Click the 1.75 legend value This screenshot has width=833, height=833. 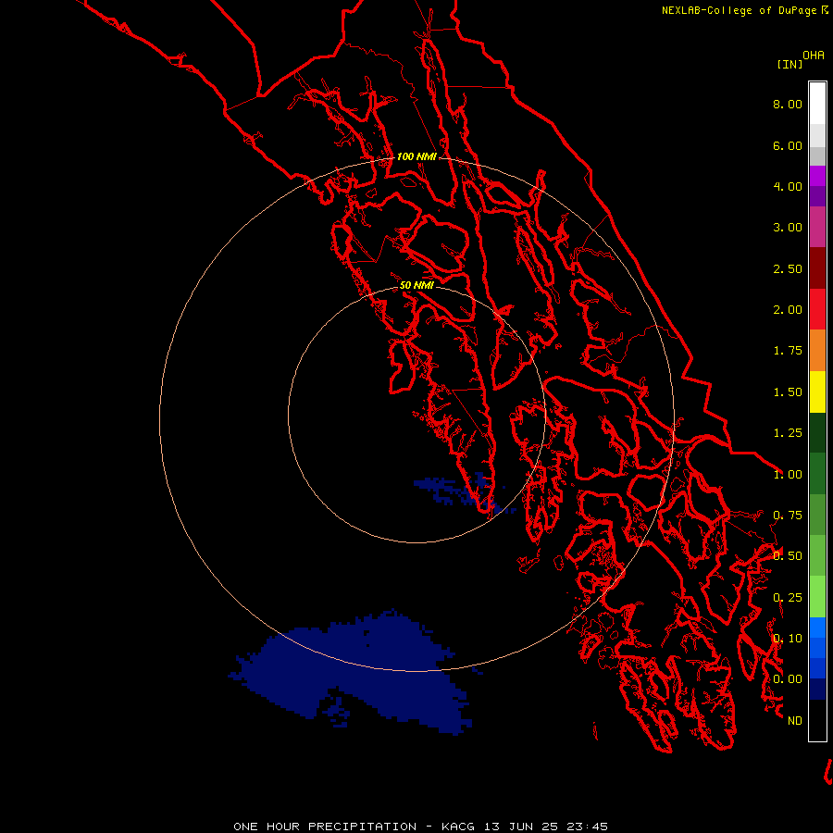click(x=788, y=351)
